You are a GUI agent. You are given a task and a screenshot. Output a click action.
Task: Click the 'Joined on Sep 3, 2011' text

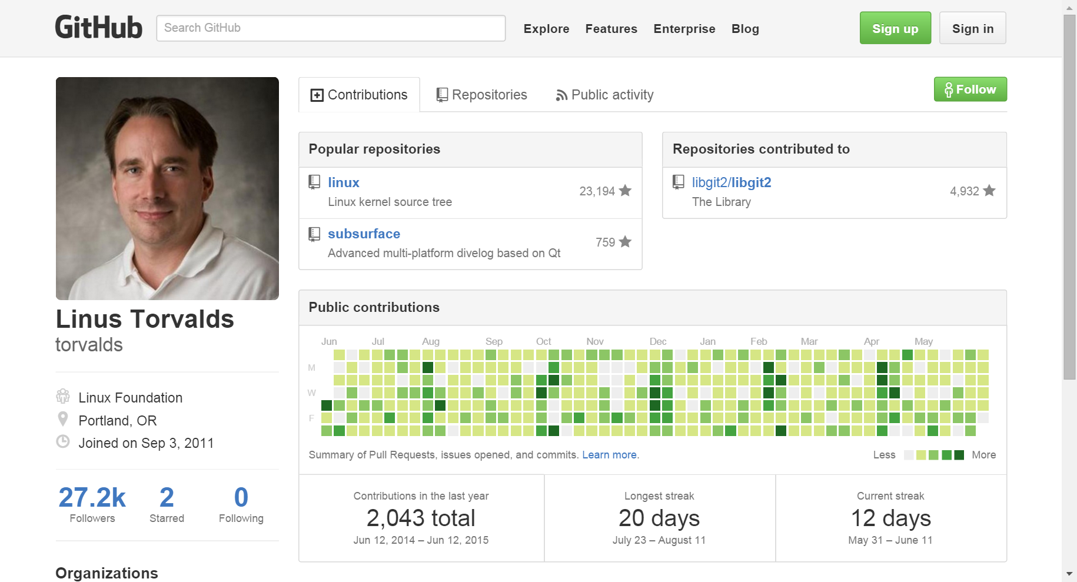pyautogui.click(x=146, y=443)
